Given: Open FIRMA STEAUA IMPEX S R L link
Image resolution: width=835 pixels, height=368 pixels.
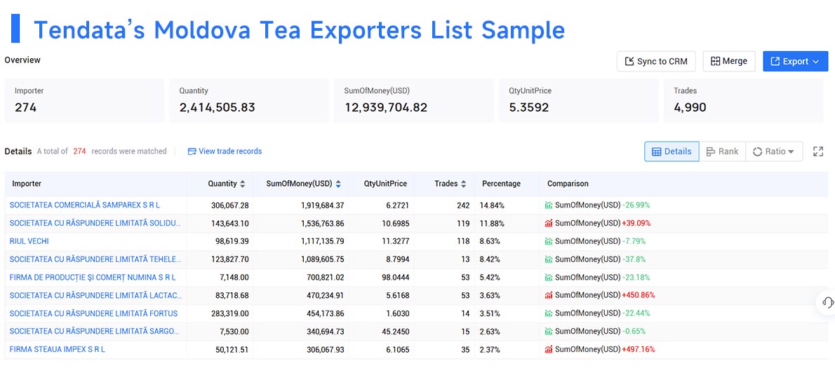Looking at the screenshot, I should click(x=57, y=349).
